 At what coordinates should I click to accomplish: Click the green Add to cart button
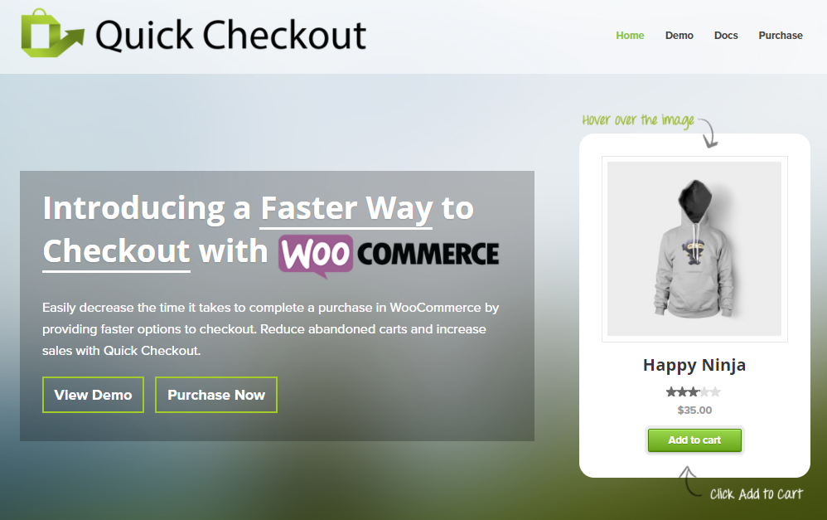coord(694,440)
